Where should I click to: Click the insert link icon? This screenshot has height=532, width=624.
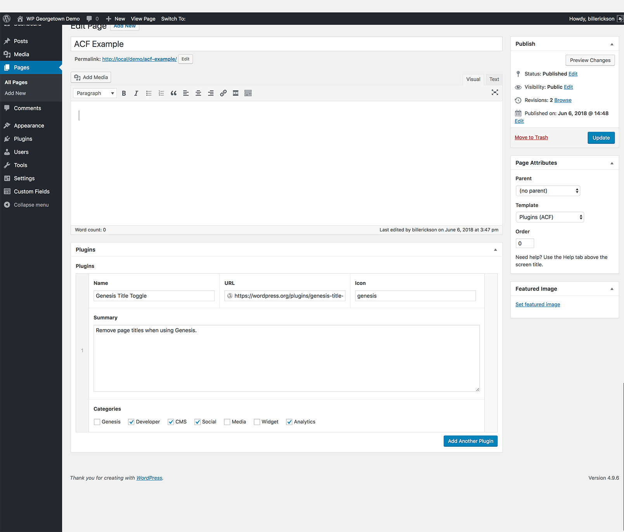click(223, 93)
